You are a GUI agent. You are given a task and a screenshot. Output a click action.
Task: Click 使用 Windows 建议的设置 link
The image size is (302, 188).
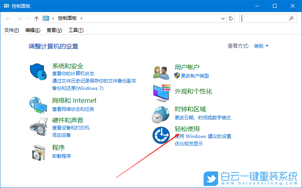pyautogui.click(x=203, y=136)
